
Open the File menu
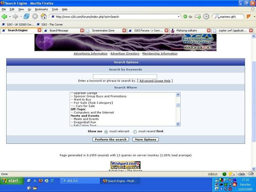pos(4,9)
